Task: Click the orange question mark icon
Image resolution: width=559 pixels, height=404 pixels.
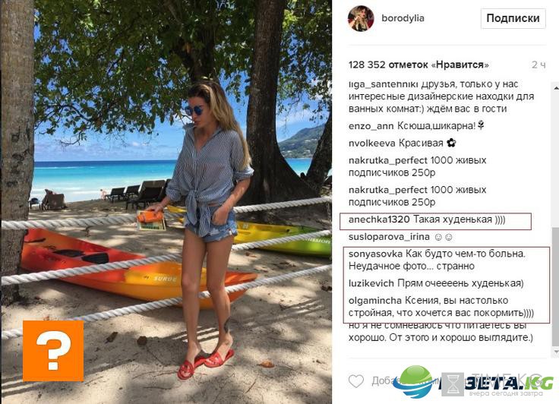Action: tap(53, 351)
